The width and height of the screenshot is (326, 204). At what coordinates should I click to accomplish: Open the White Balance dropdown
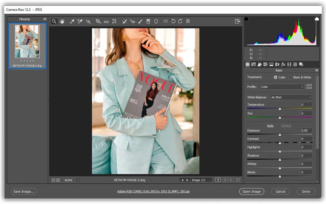pyautogui.click(x=291, y=97)
